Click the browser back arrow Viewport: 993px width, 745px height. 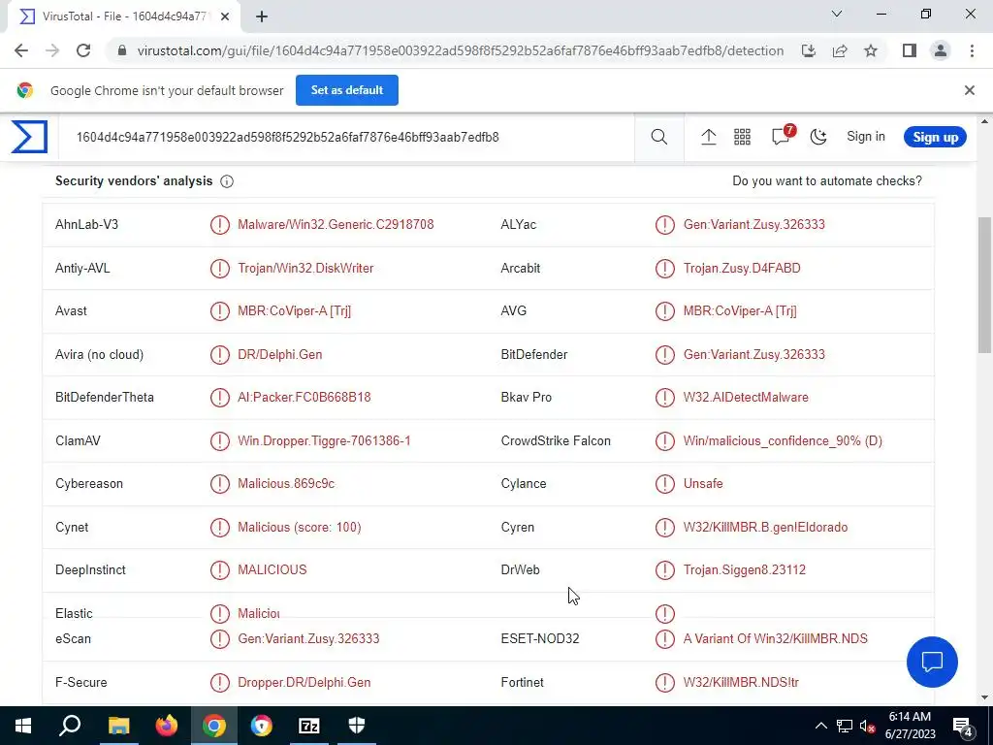click(21, 50)
